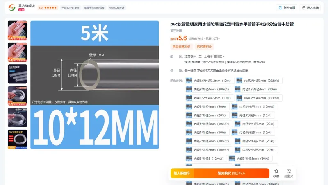Choose option 内径1.6*外径3.2mm (10米)
This screenshot has width=328, height=185.
[x=210, y=81]
